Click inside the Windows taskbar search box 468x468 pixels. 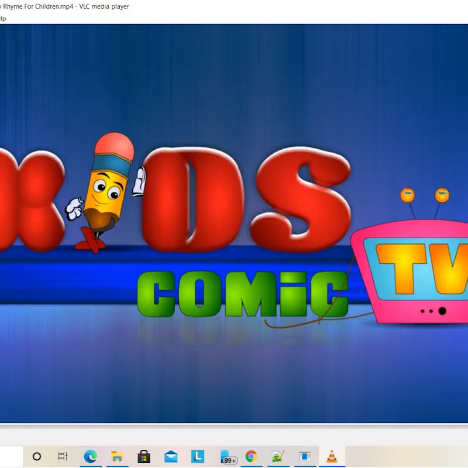click(x=11, y=456)
